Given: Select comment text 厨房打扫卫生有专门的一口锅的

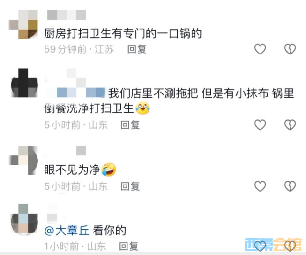Looking at the screenshot, I should pos(123,33).
